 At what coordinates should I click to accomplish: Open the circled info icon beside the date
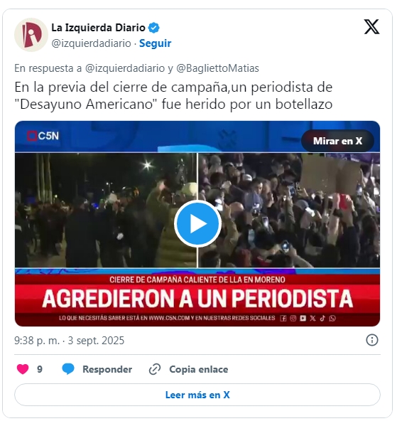[371, 340]
